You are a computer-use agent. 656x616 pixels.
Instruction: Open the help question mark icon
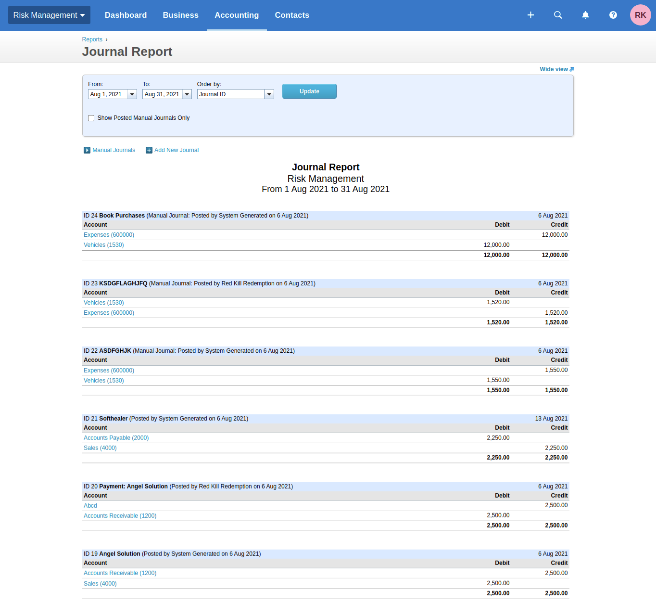[x=613, y=15]
